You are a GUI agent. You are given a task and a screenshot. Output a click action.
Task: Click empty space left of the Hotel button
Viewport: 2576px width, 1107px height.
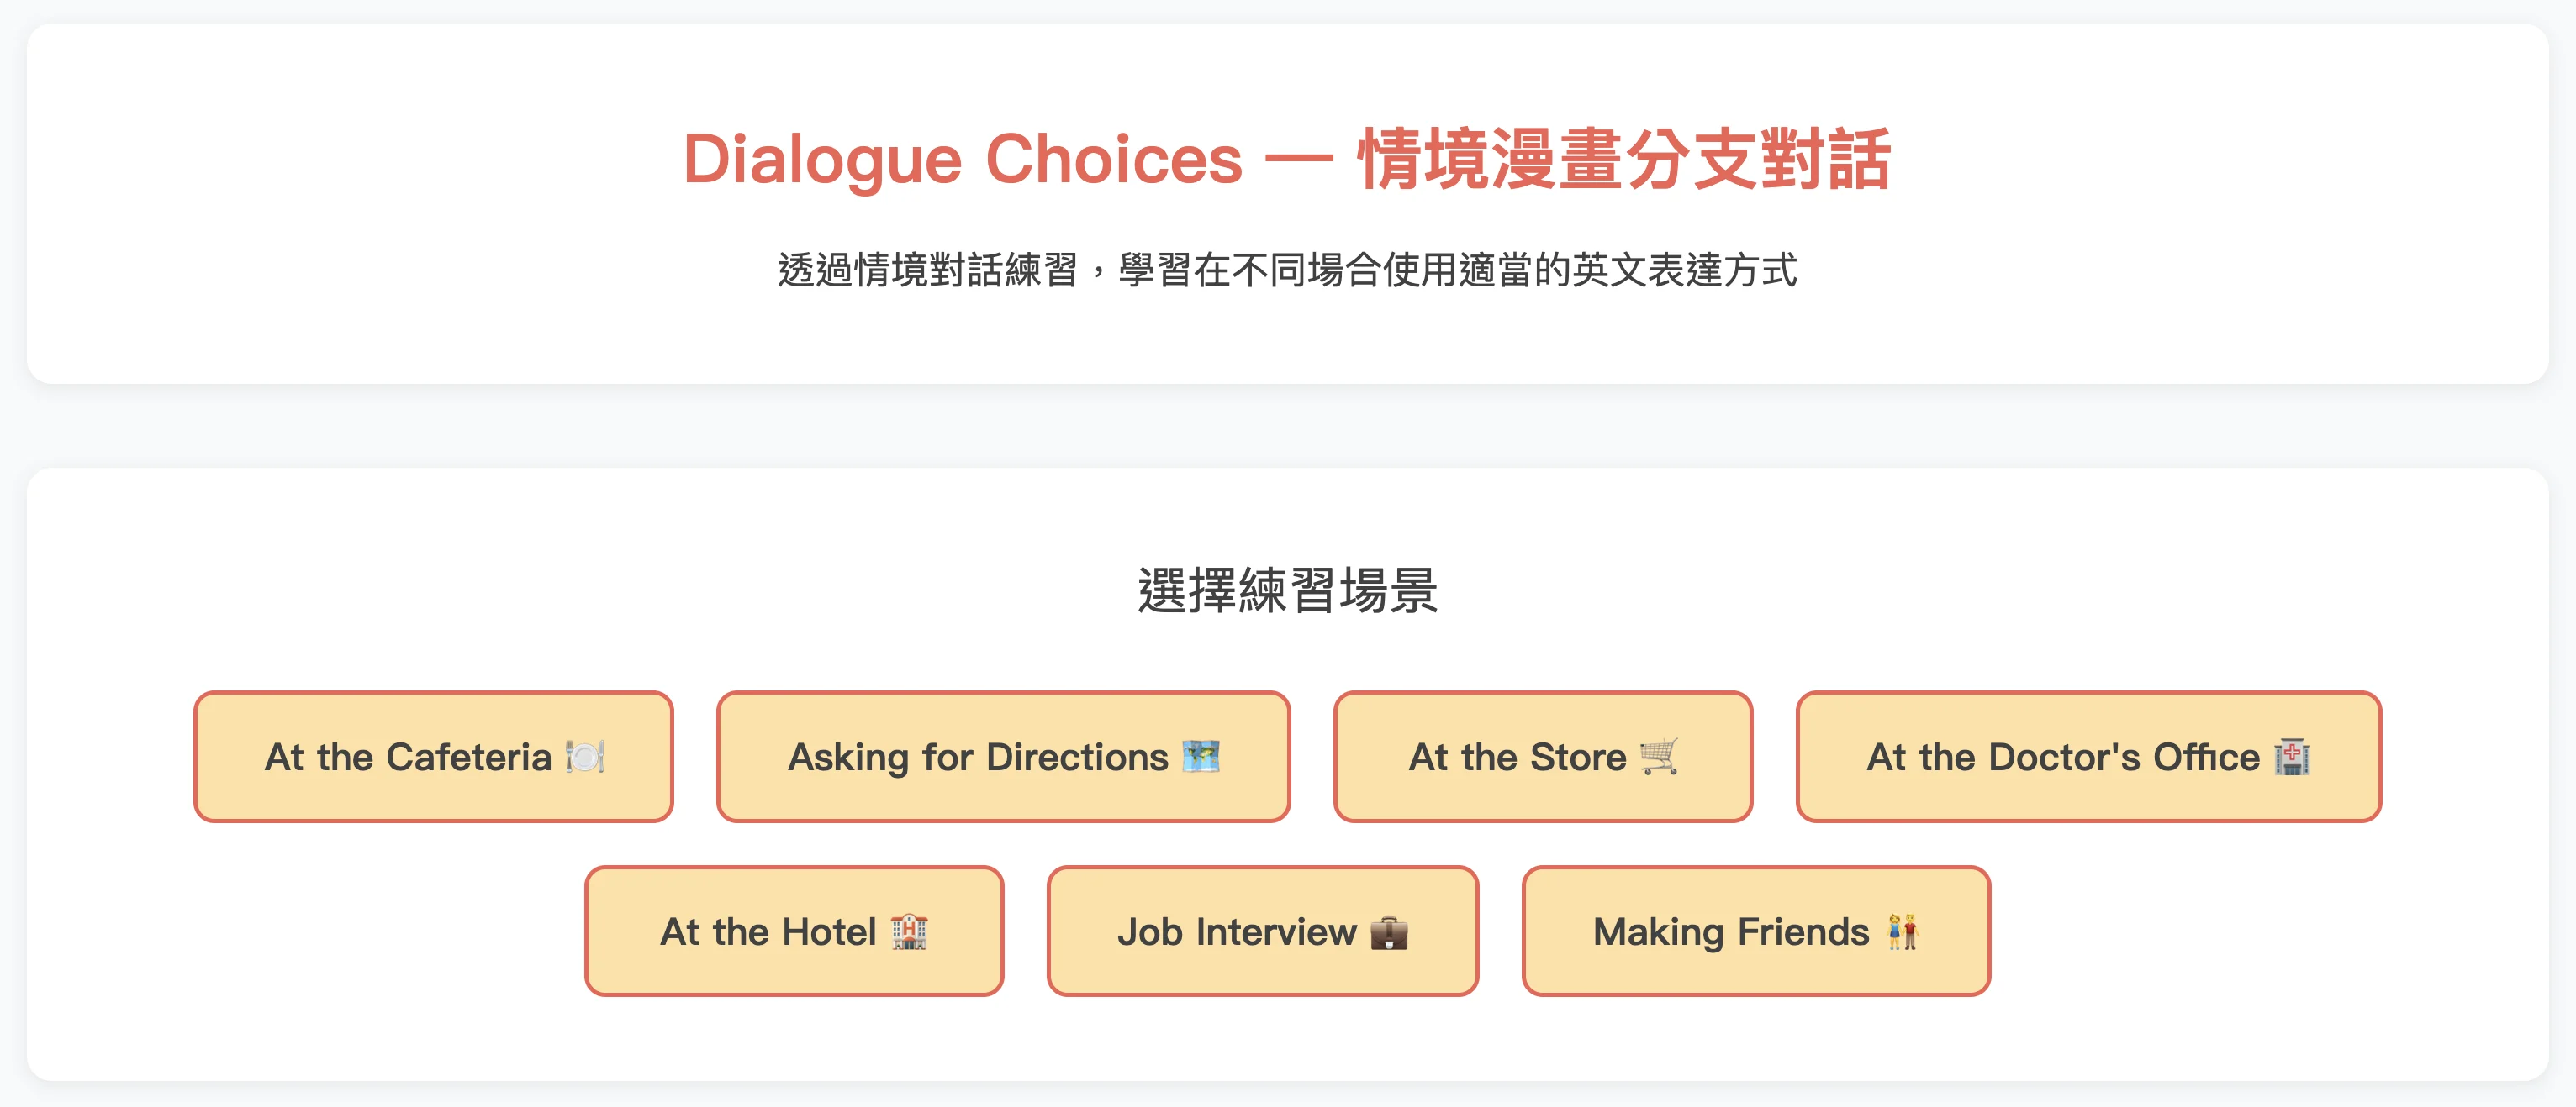350,932
